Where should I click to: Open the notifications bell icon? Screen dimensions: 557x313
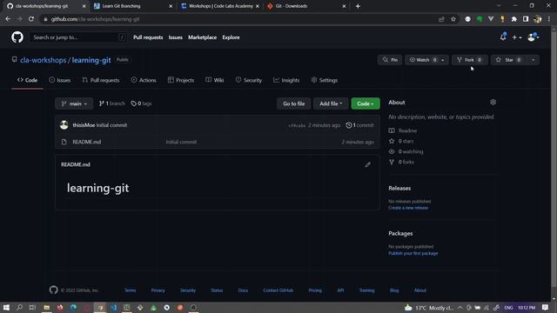(503, 37)
